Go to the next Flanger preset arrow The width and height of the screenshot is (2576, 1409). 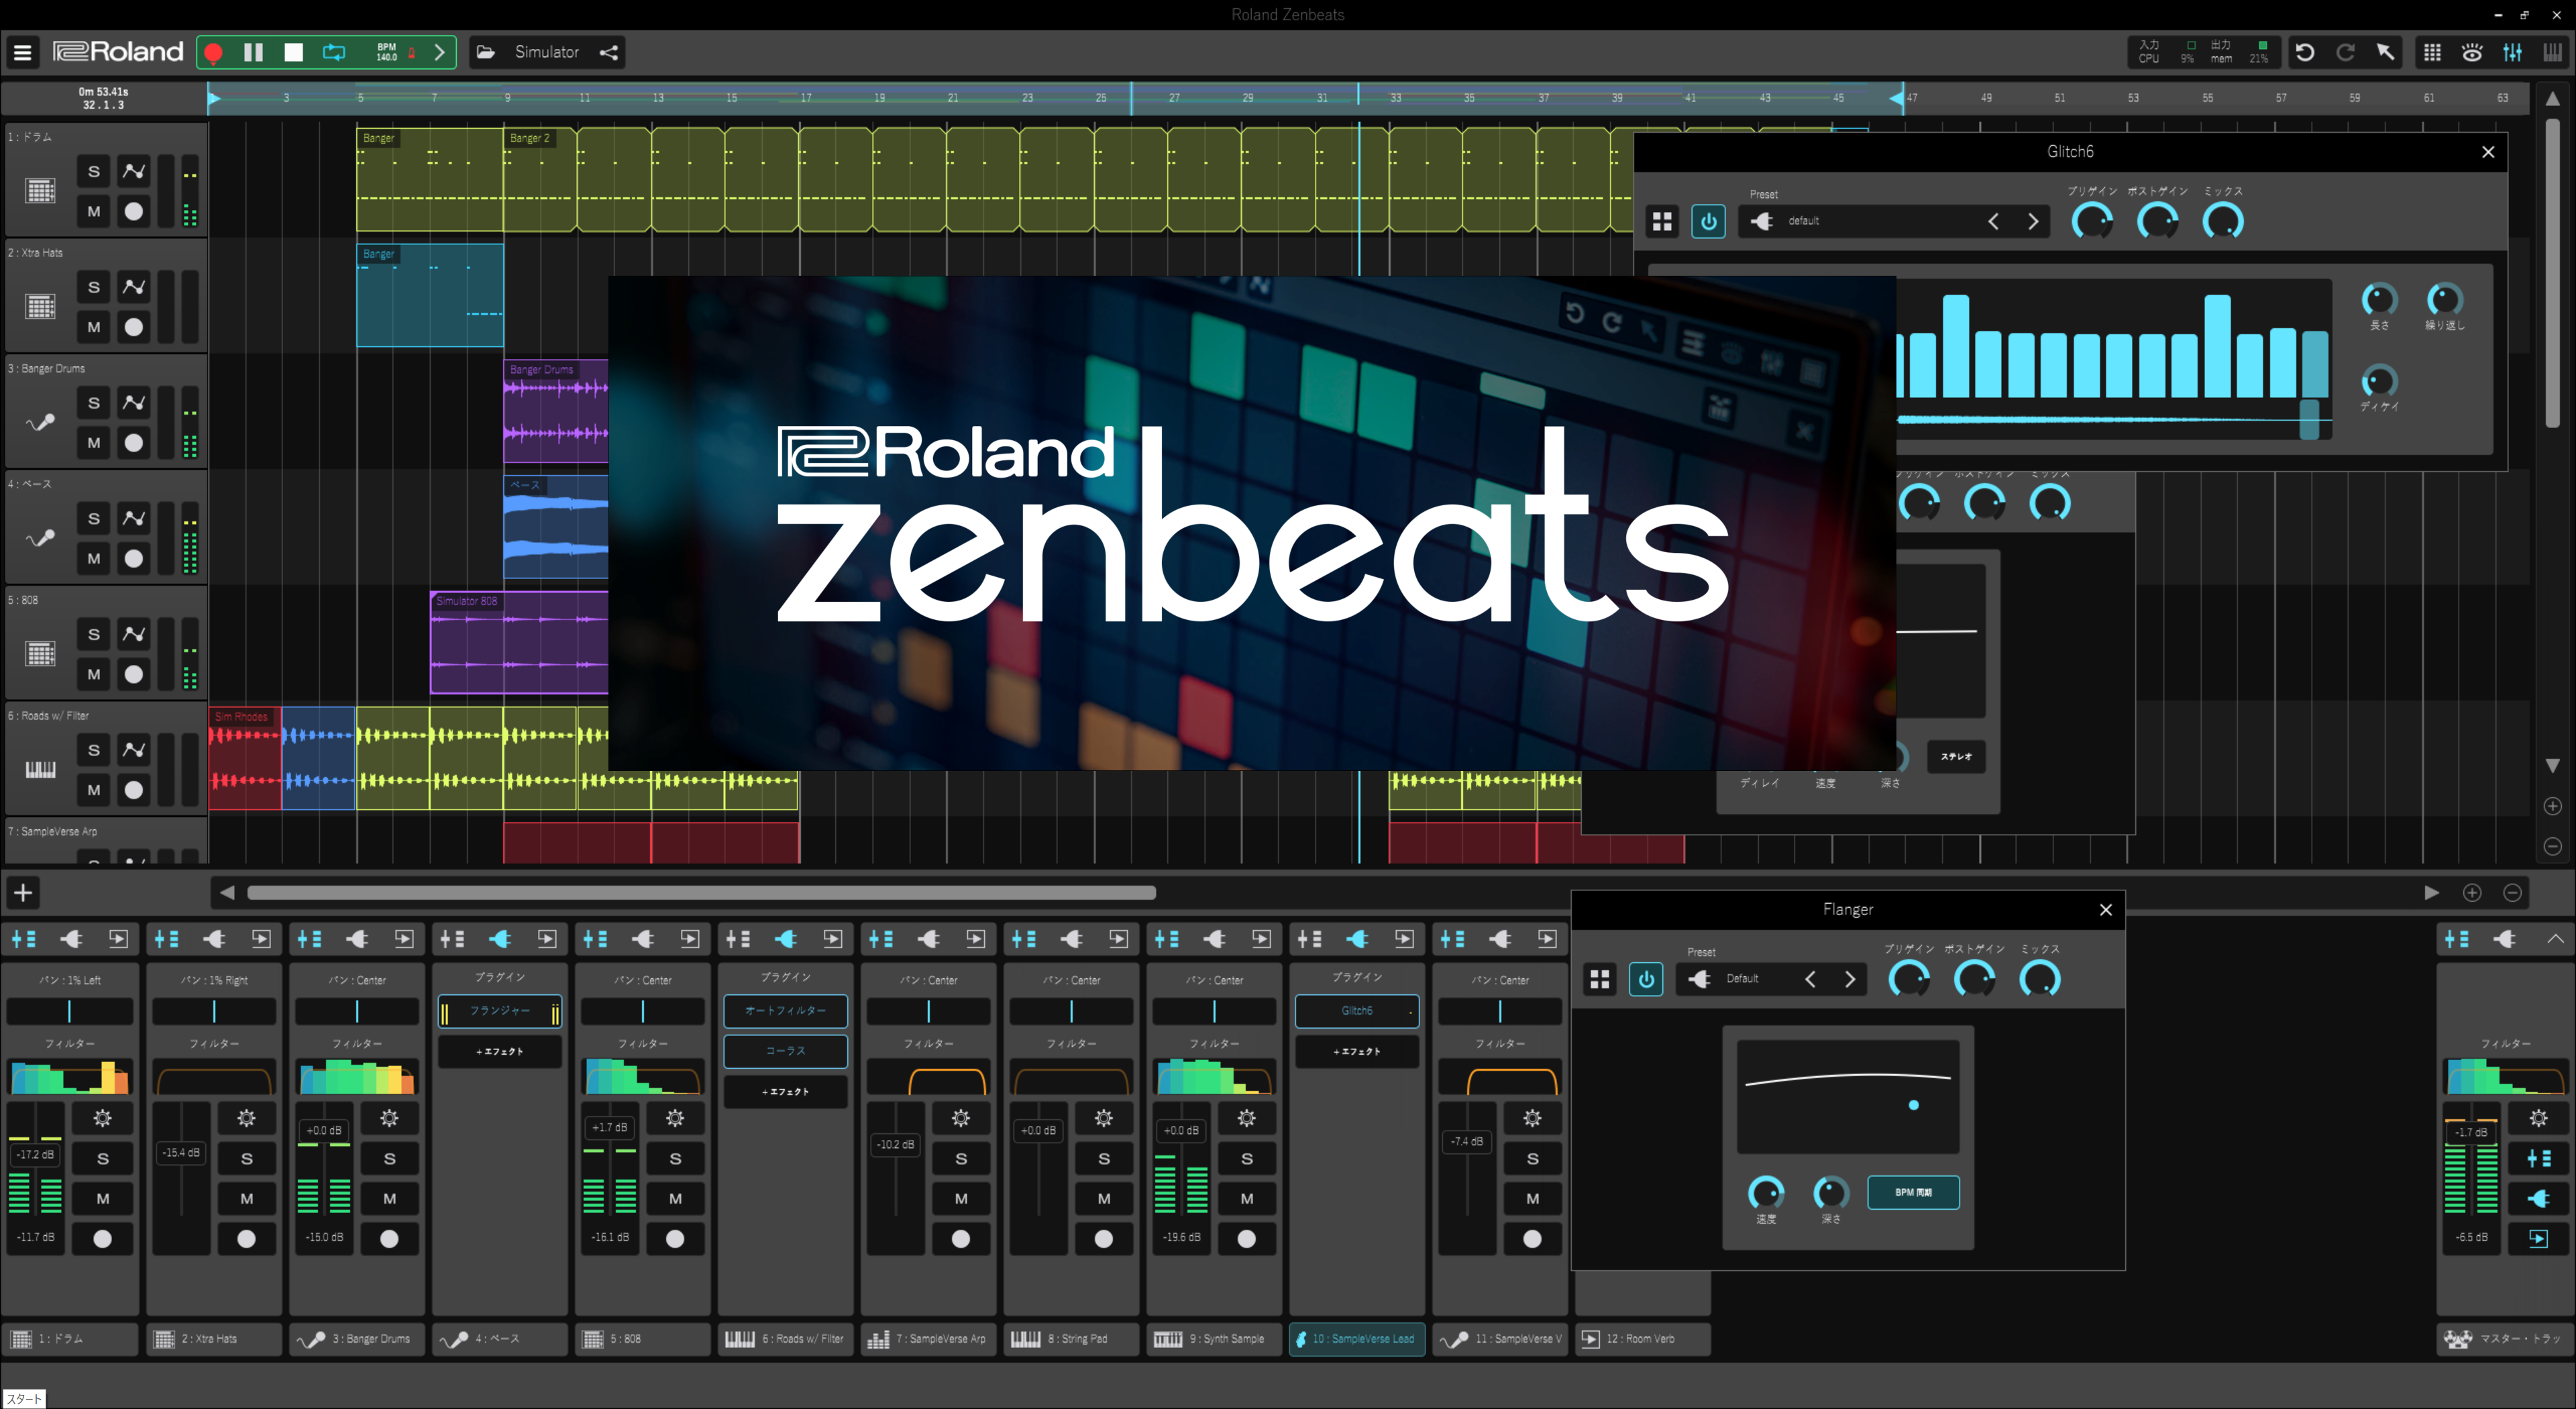[1849, 979]
